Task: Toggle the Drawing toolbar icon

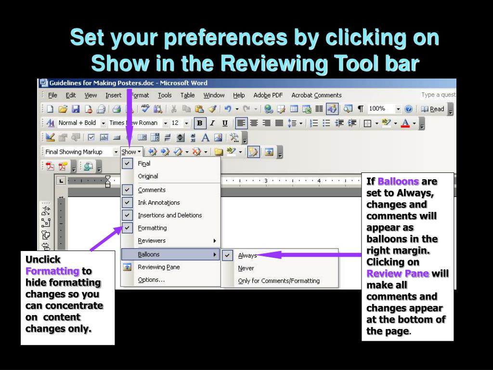Action: coord(332,109)
